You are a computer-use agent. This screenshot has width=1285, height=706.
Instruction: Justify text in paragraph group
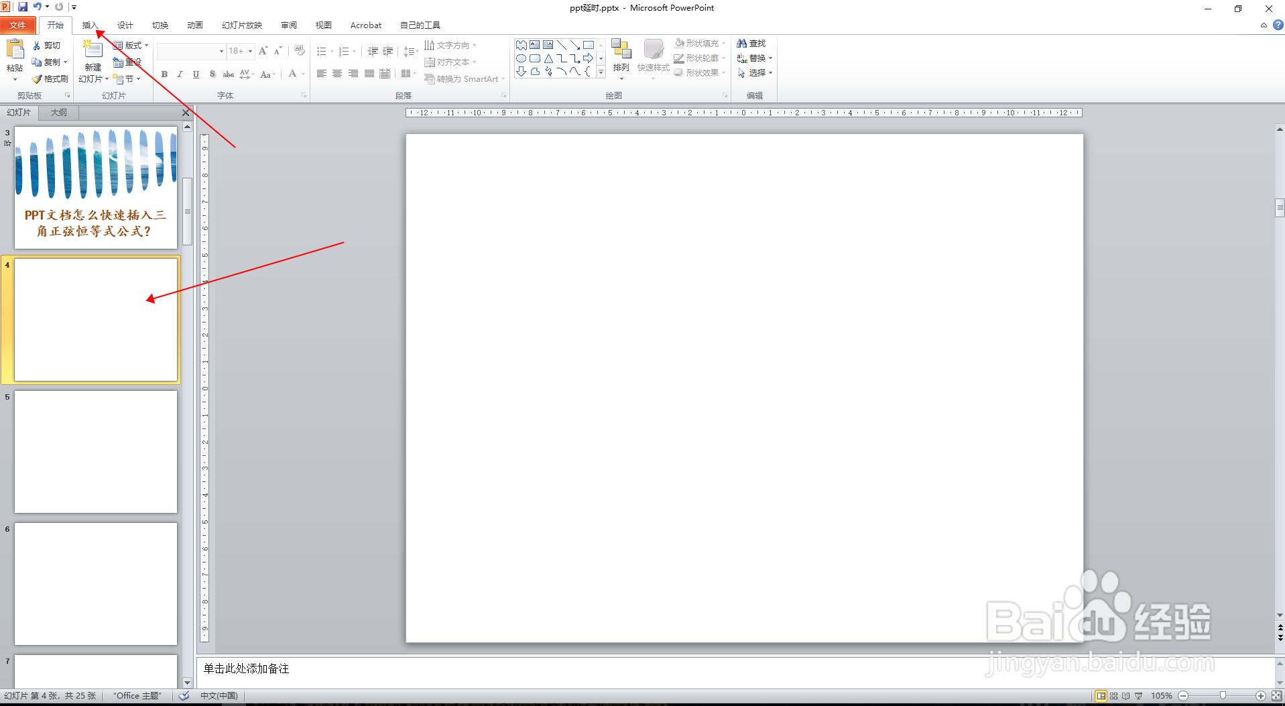pyautogui.click(x=369, y=74)
